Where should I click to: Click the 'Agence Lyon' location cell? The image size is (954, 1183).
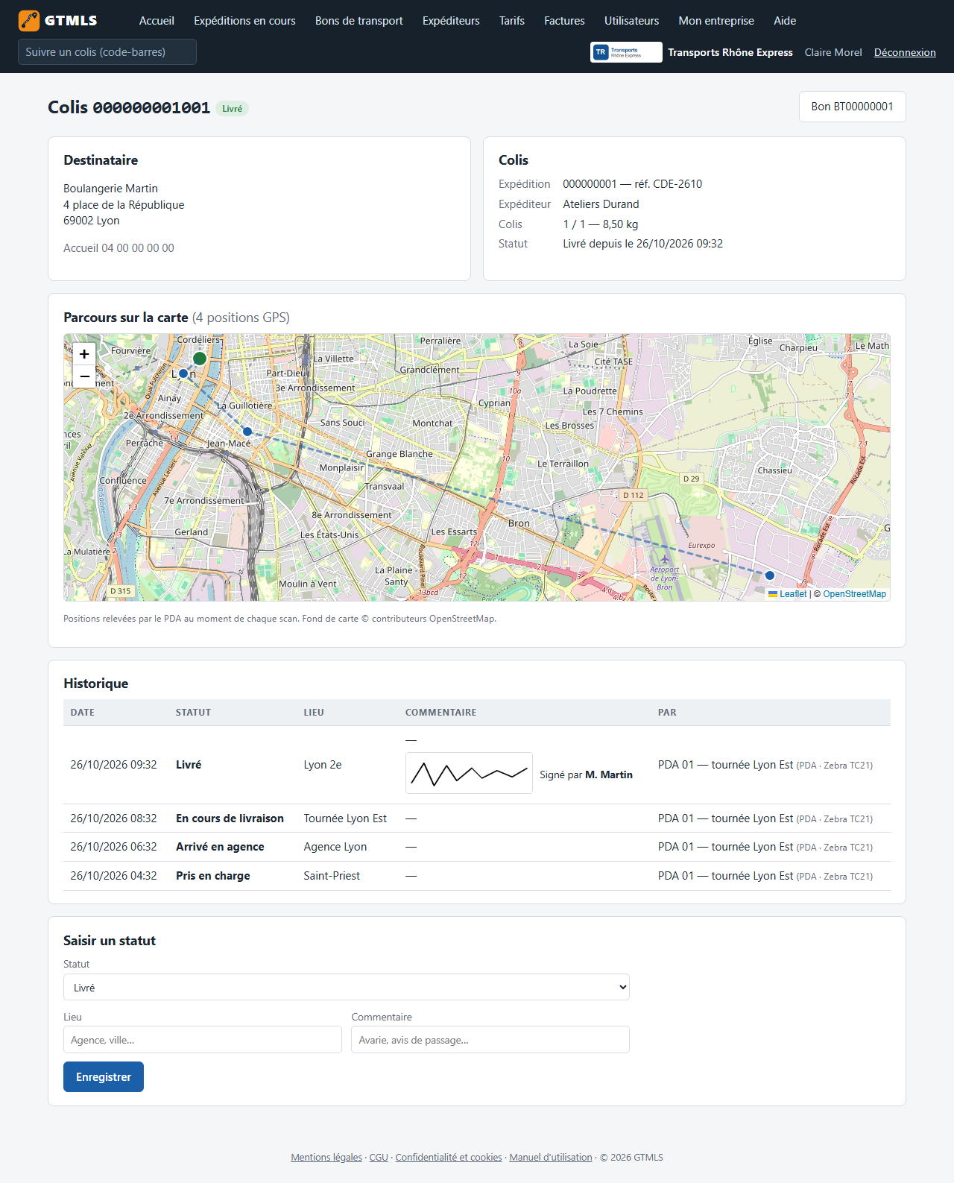(335, 847)
